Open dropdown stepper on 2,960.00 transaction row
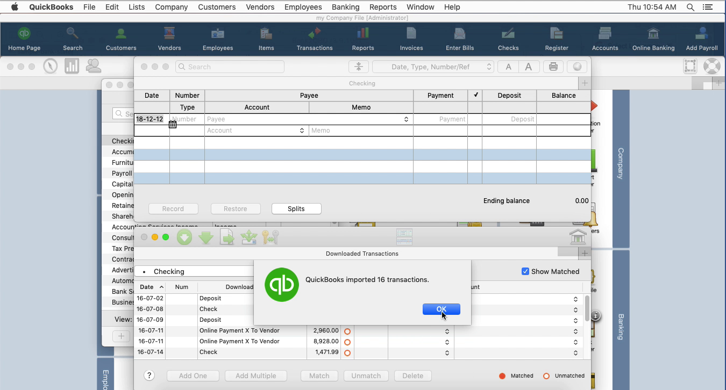This screenshot has width=726, height=390. (447, 331)
